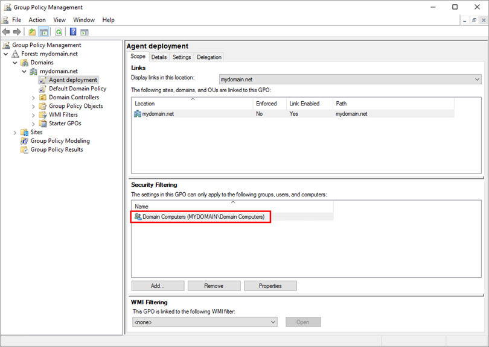This screenshot has width=489, height=347.
Task: Toggle the console tree pane icon
Action: click(x=43, y=32)
